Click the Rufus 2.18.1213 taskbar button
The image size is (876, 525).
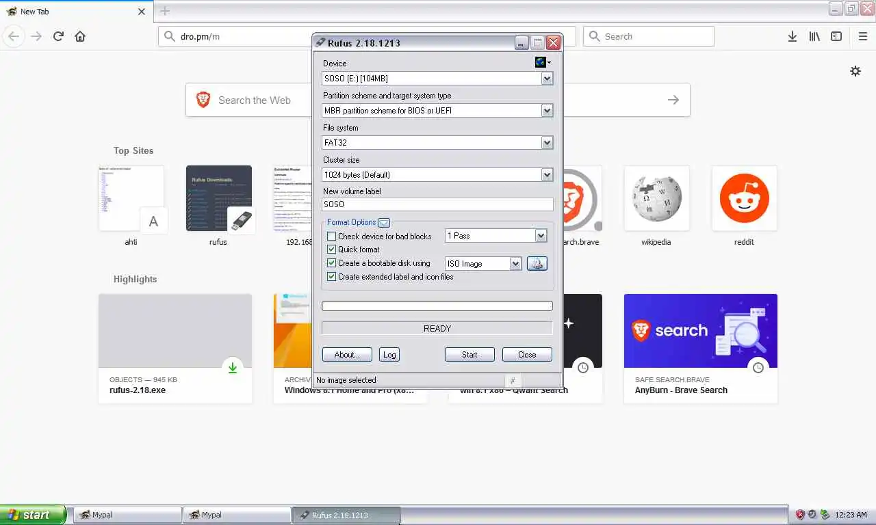(x=346, y=515)
